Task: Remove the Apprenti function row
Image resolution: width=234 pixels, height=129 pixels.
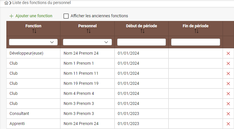Action: (228, 124)
